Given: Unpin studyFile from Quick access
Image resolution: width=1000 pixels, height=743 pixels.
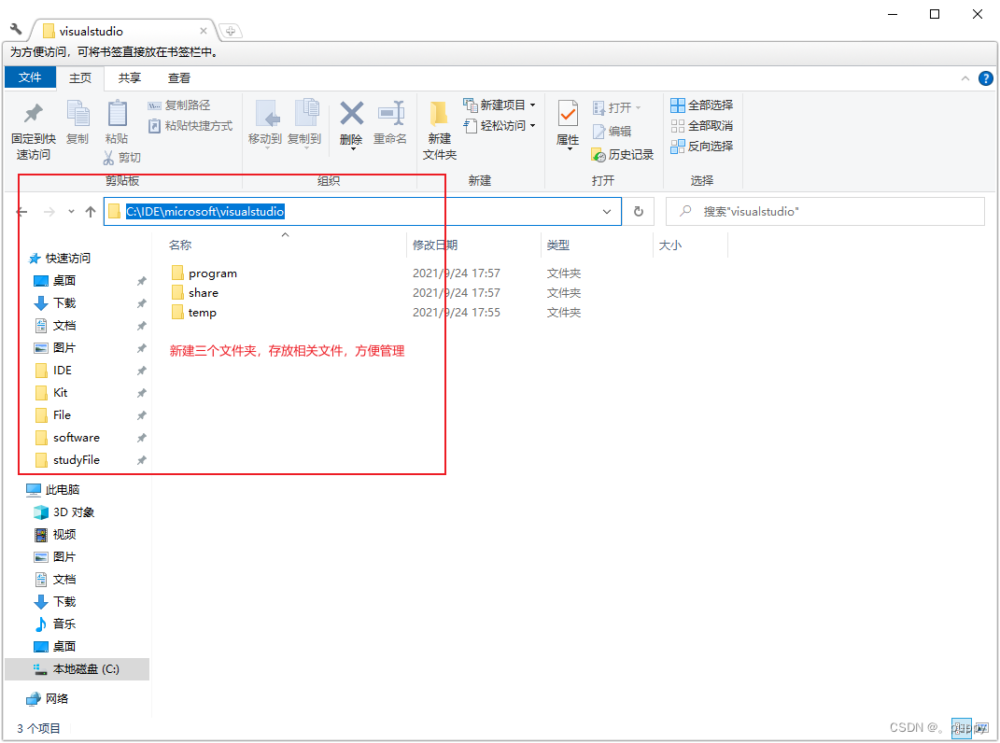Looking at the screenshot, I should [141, 459].
